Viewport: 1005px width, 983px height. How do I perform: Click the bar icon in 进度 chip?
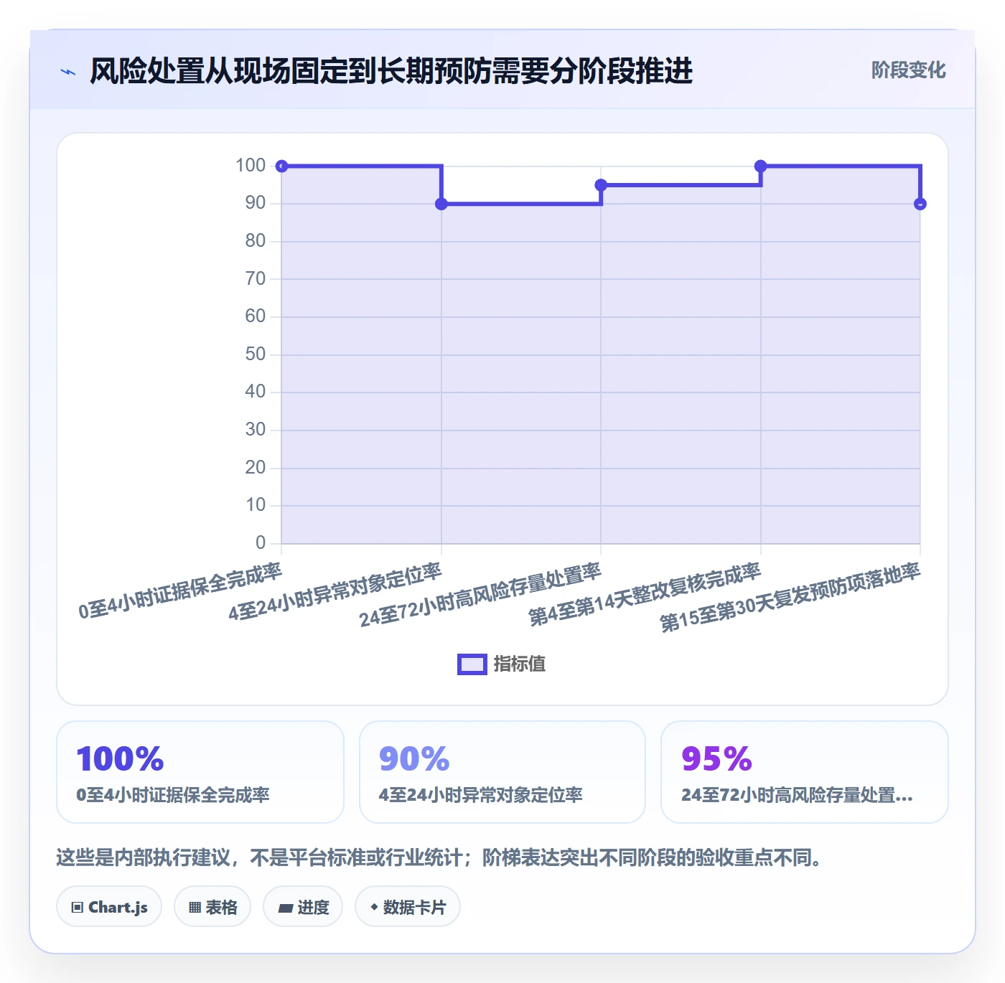tap(286, 908)
